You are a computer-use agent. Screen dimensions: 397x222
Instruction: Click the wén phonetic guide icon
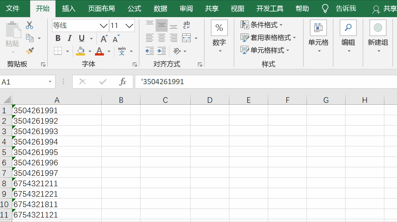coord(122,51)
